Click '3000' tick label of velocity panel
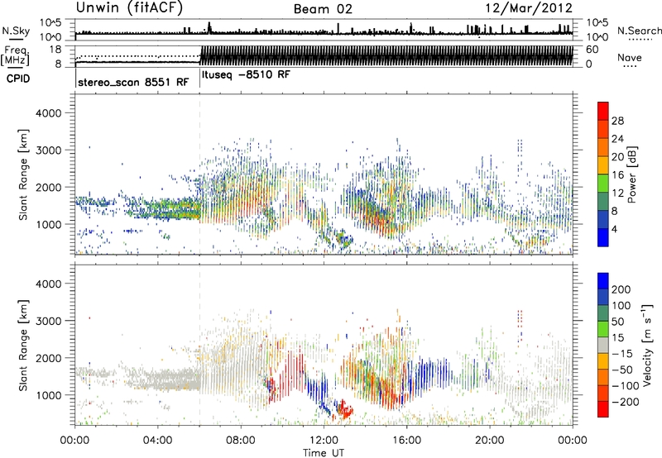 [49, 321]
